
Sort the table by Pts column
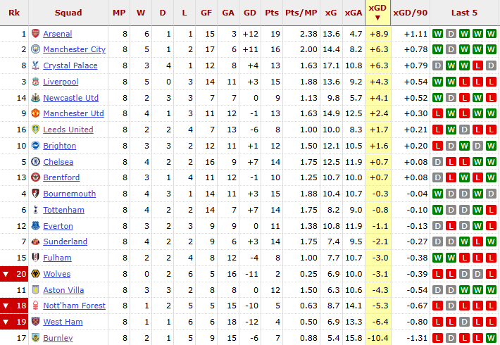(x=272, y=13)
